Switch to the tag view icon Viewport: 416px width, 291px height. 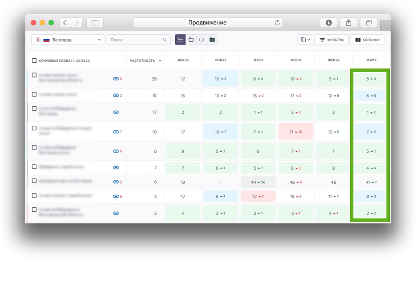tap(202, 40)
